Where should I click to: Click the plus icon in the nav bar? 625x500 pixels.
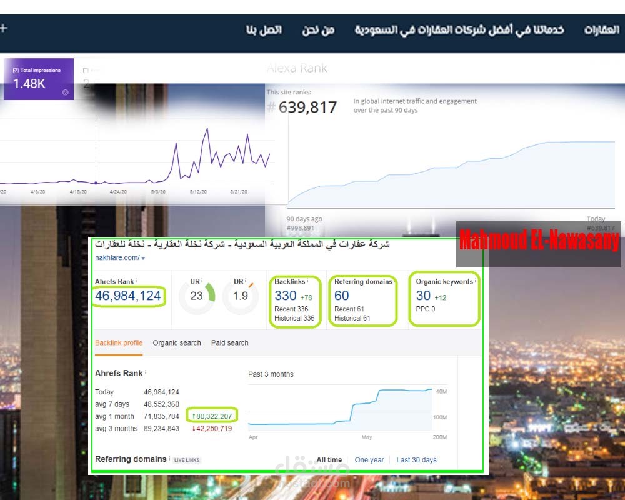(3, 28)
